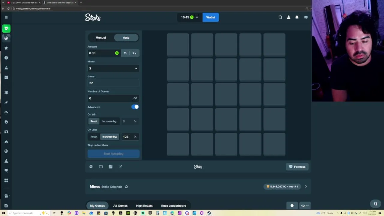
Task: Select the top-left tile of the mines grid
Action: pyautogui.click(x=178, y=45)
